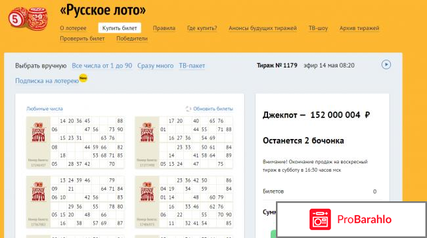Open the О лотерее menu item
The image size is (427, 238).
pos(73,28)
